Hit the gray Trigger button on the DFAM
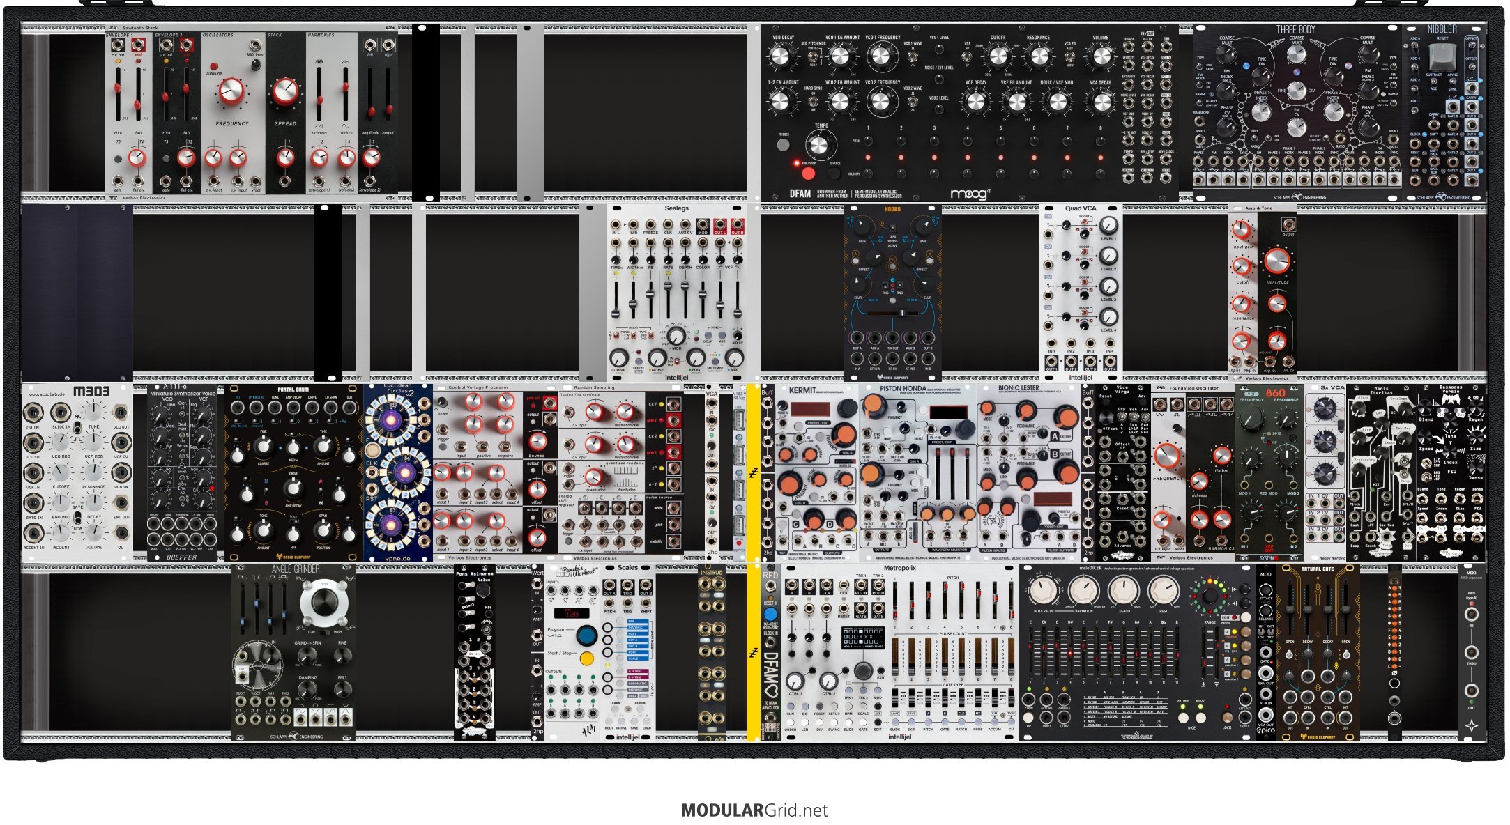Screen dimensions: 1510x825 tap(784, 145)
